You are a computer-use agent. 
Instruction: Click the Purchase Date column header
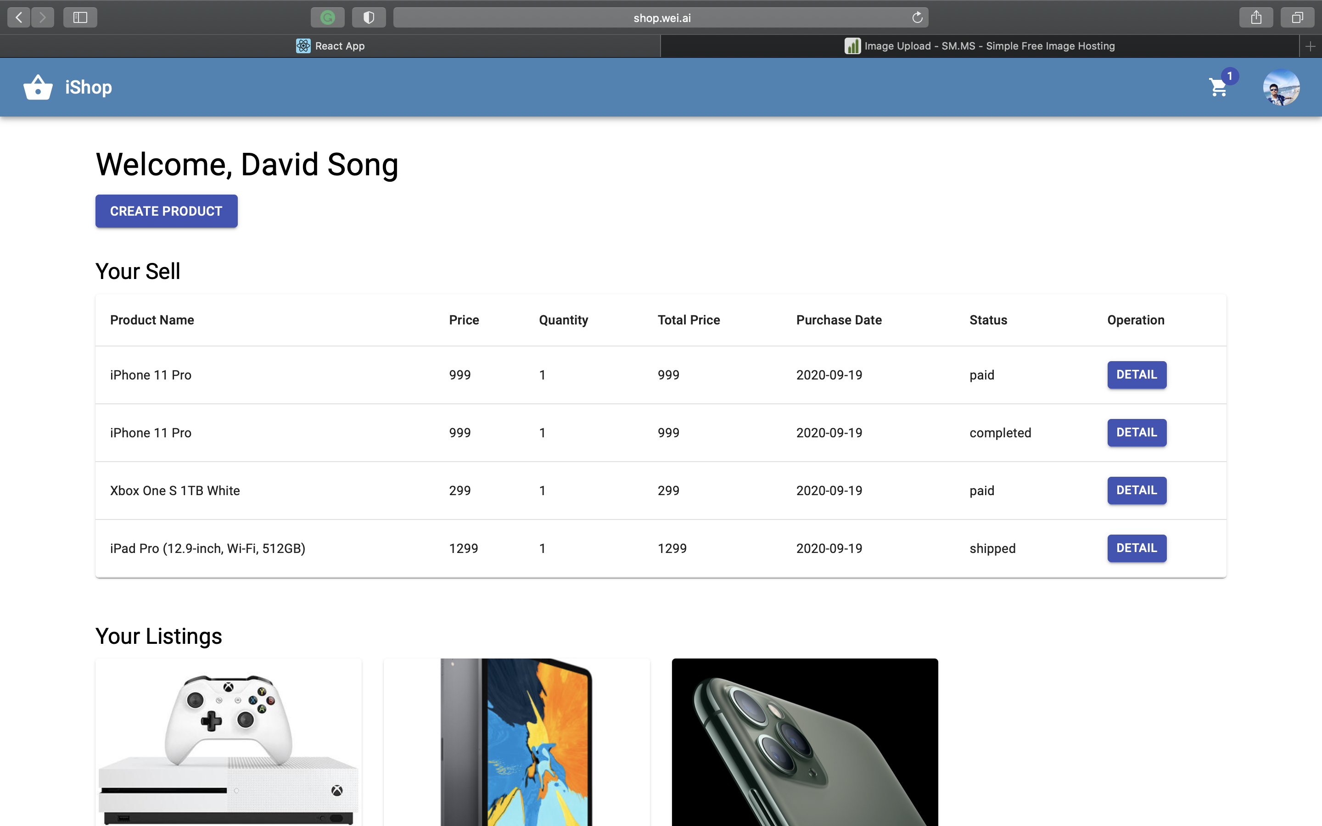tap(839, 320)
